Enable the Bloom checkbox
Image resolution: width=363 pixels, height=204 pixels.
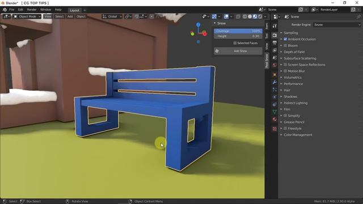pyautogui.click(x=285, y=45)
